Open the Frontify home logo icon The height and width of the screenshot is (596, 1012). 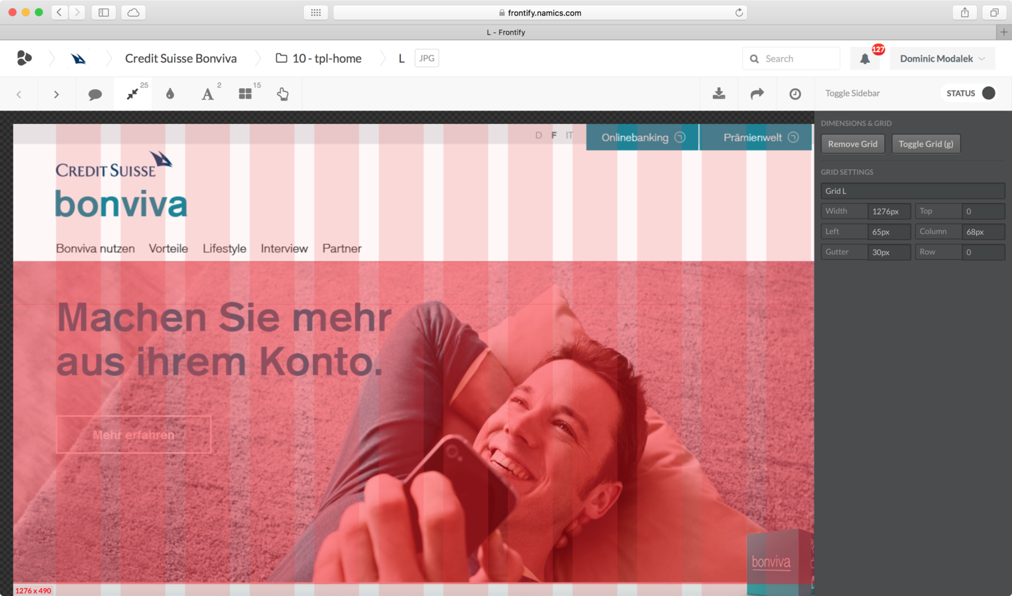[24, 58]
